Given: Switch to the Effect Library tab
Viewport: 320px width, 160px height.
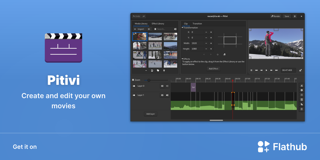Looking at the screenshot, I should 158,24.
